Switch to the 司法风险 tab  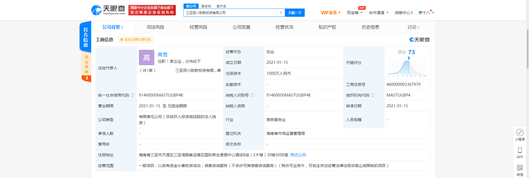point(155,27)
